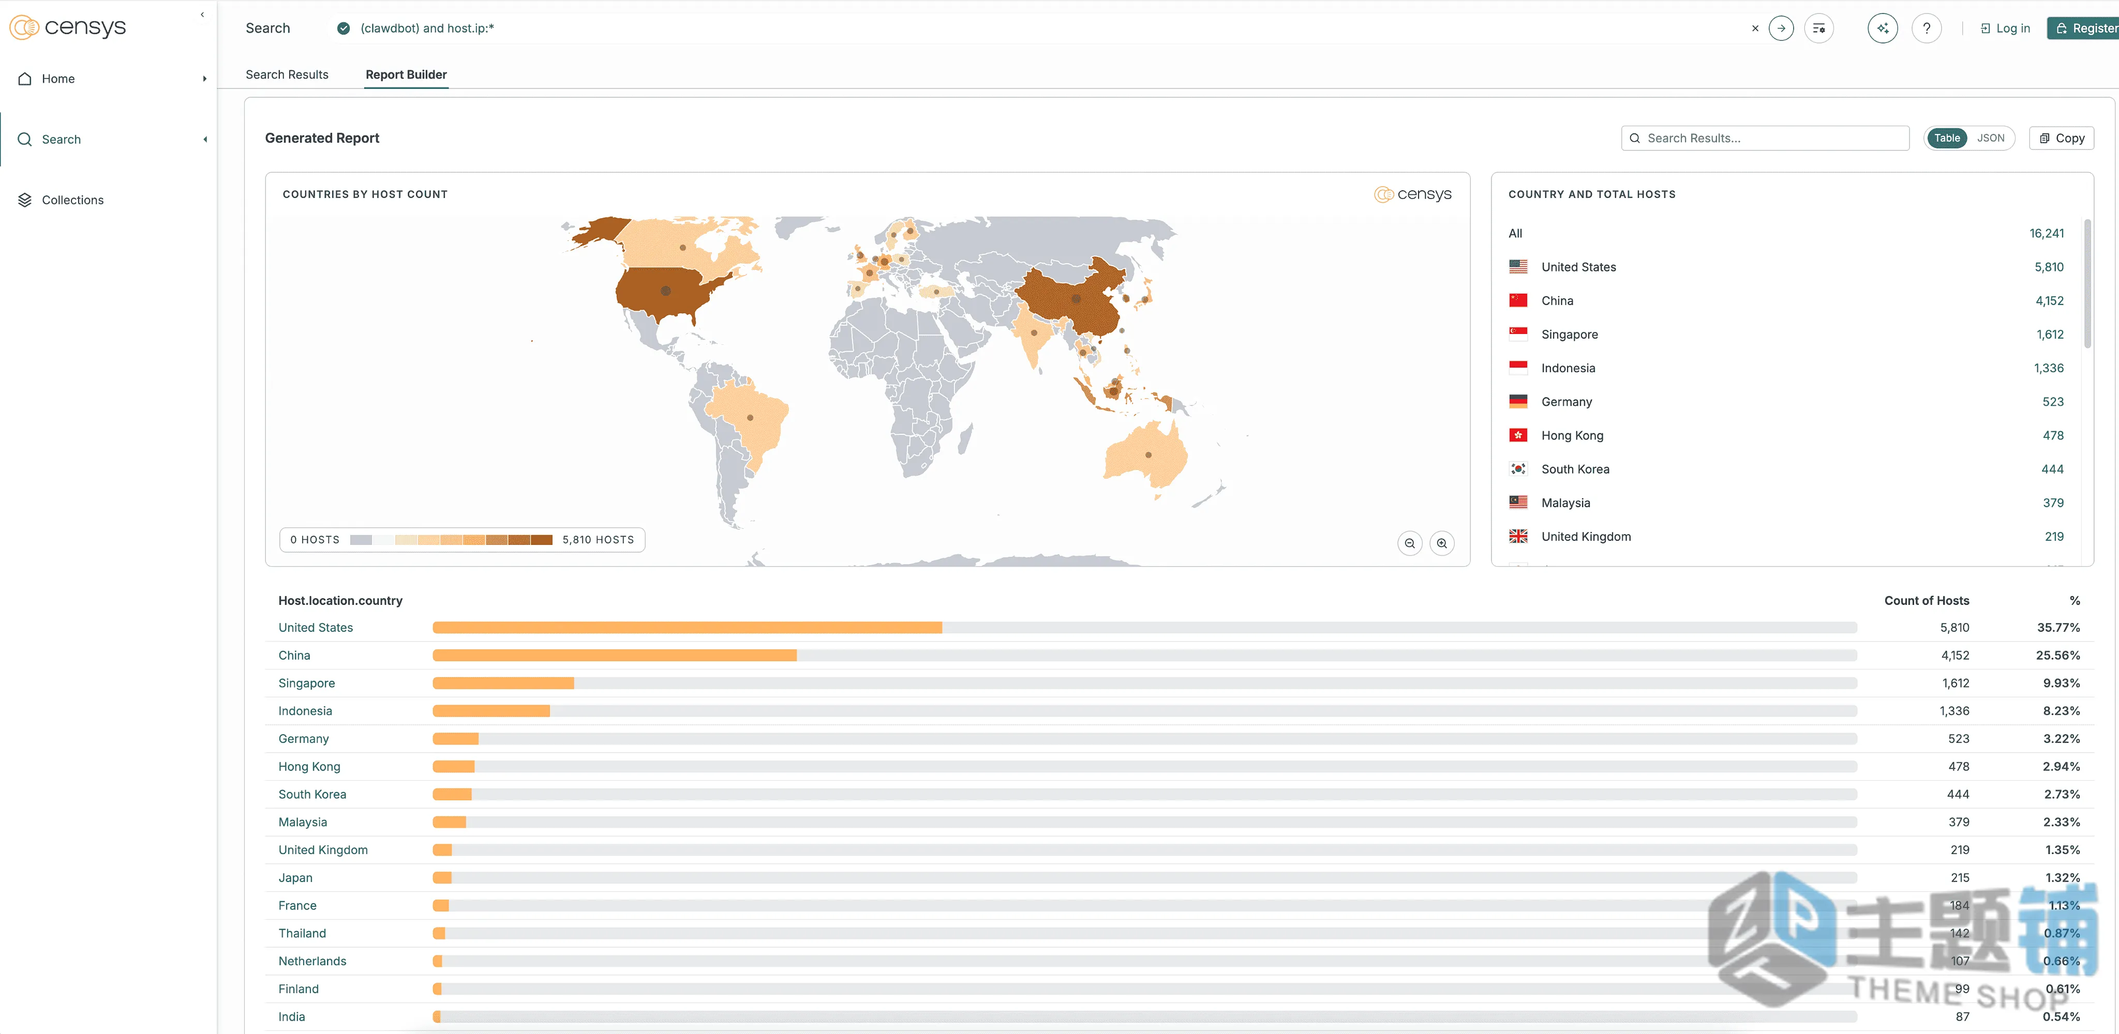Image resolution: width=2119 pixels, height=1034 pixels.
Task: Open Collections in the sidebar
Action: [72, 200]
